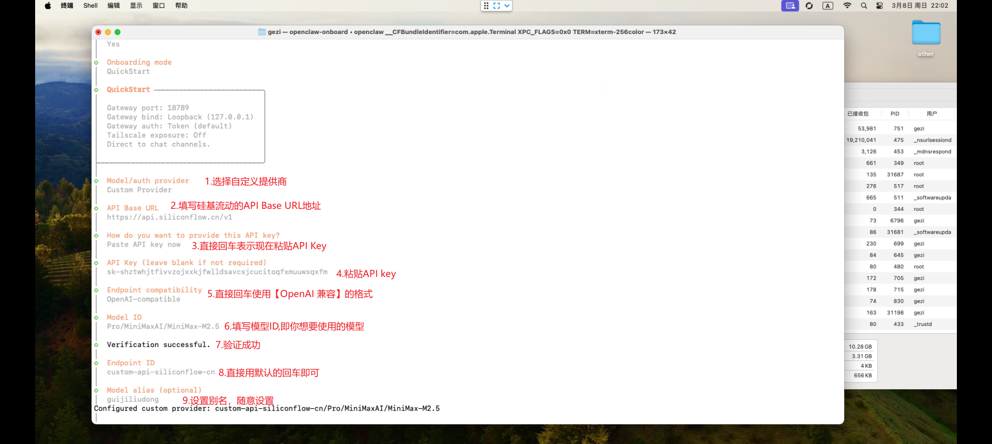Click the 10.28 GB value in Activity Monitor summary
992x444 pixels.
[x=860, y=347]
